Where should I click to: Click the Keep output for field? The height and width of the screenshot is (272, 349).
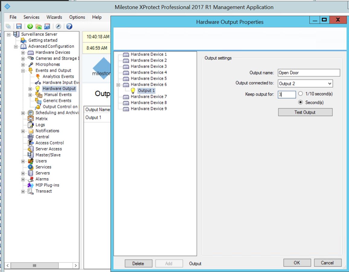coord(287,94)
